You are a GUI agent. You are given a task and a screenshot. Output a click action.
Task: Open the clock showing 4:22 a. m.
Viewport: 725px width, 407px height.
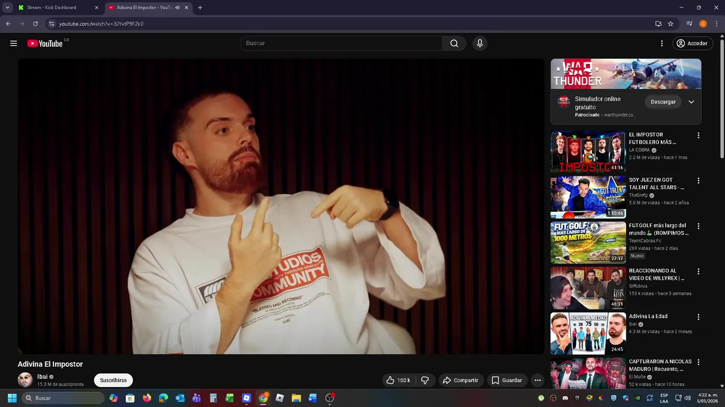click(x=708, y=398)
